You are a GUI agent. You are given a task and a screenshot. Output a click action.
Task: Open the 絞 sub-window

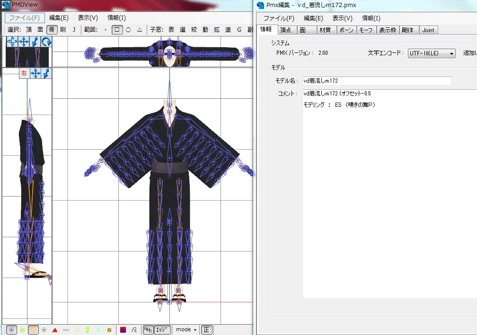point(194,29)
